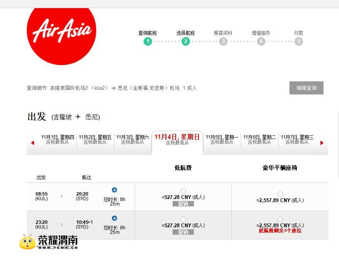Select premium flatbed for 08:55 flight
The image size is (339, 261).
(x=280, y=194)
